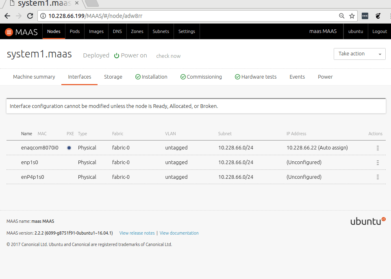Click the MAAS logo icon
Screen dimensions: 391x279
(9, 32)
